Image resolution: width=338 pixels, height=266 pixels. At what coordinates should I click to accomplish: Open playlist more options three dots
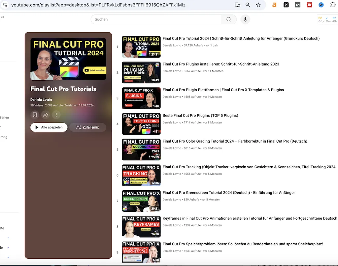click(56, 115)
